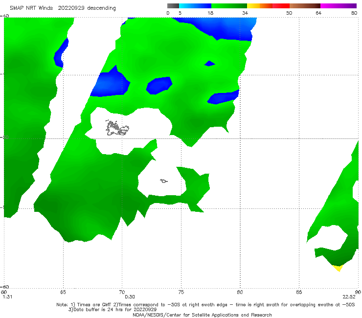Image resolution: width=362 pixels, height=318 pixels.
Task: Click the longitude label '85'
Action: tap(299, 292)
